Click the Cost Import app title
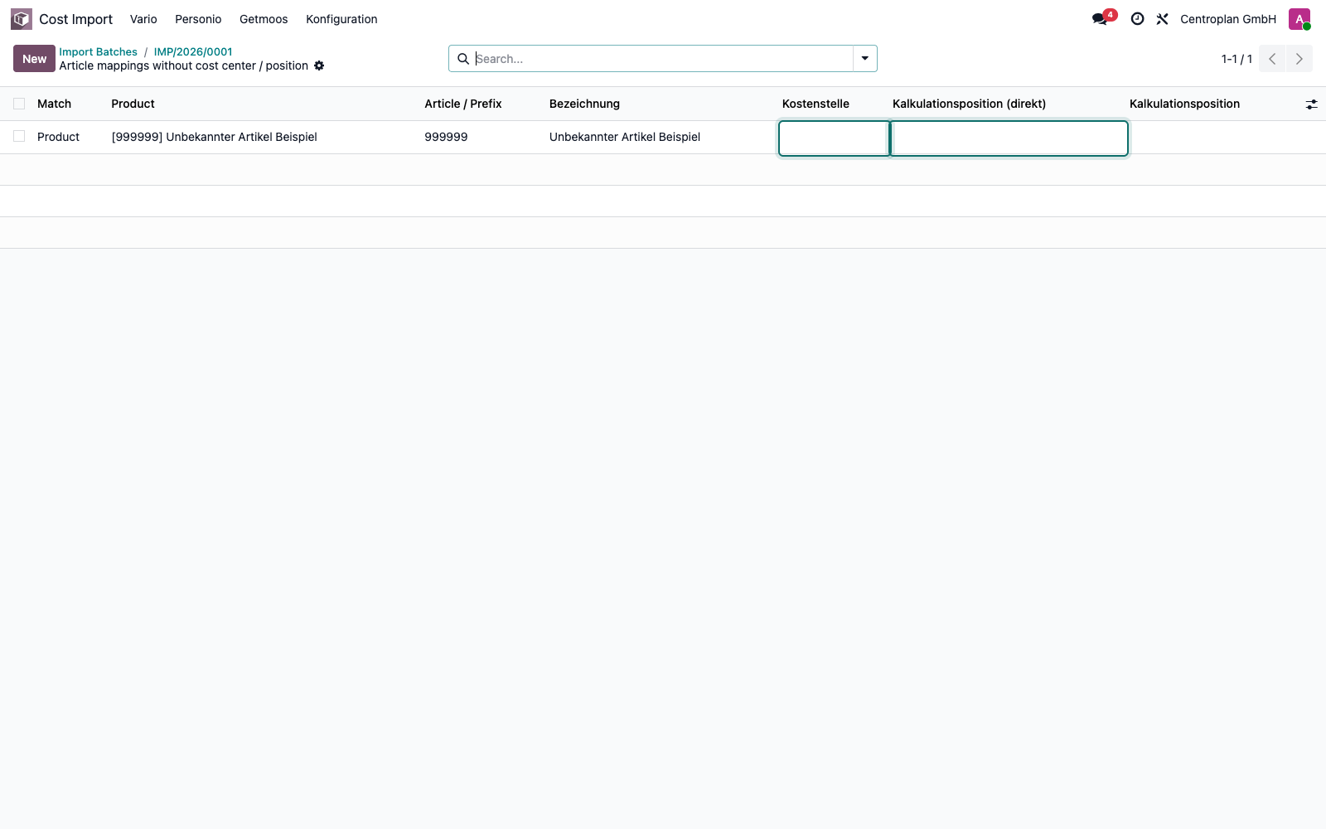This screenshot has width=1326, height=829. [75, 19]
